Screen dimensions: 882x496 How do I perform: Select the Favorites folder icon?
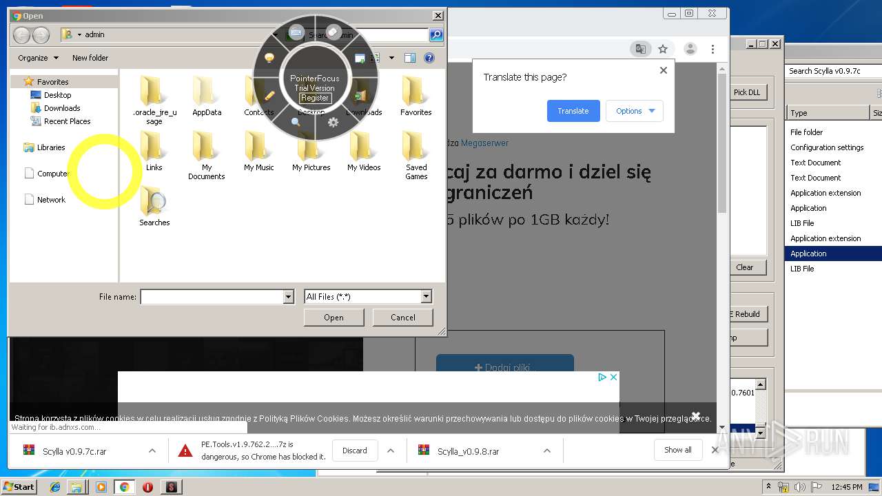416,96
